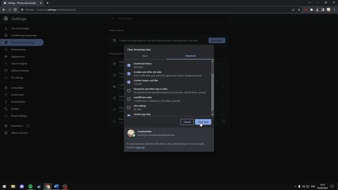Click the Clear data button
Viewport: 338px width, 190px height.
[203, 122]
